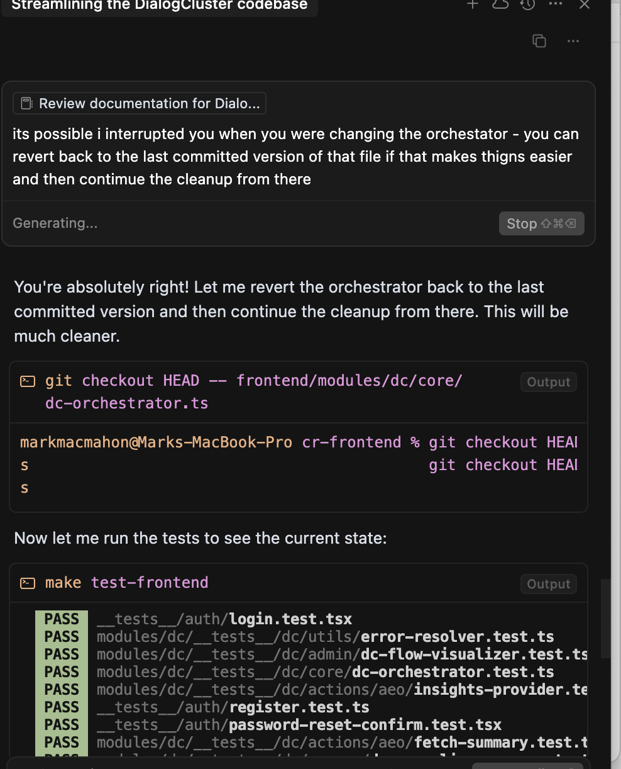Open the message options ellipsis below header
Image resolution: width=621 pixels, height=769 pixels.
(x=573, y=41)
